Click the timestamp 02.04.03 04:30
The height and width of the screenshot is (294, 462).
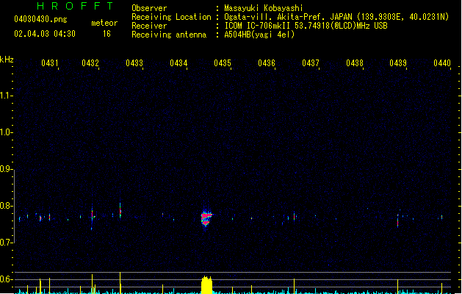point(45,34)
